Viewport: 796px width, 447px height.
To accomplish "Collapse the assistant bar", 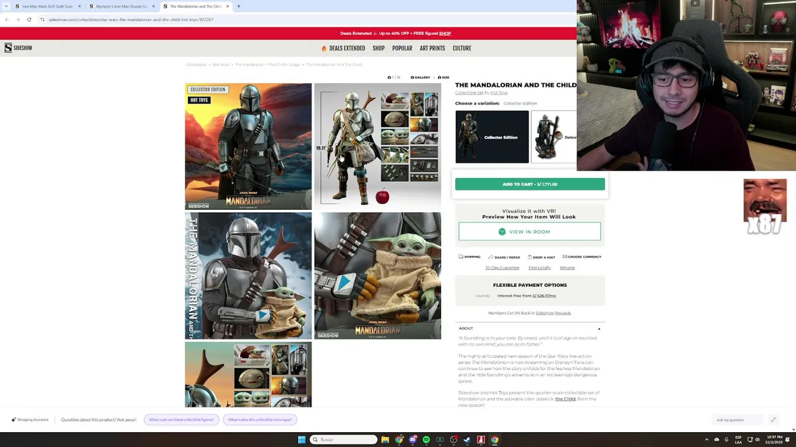I will pos(773,420).
